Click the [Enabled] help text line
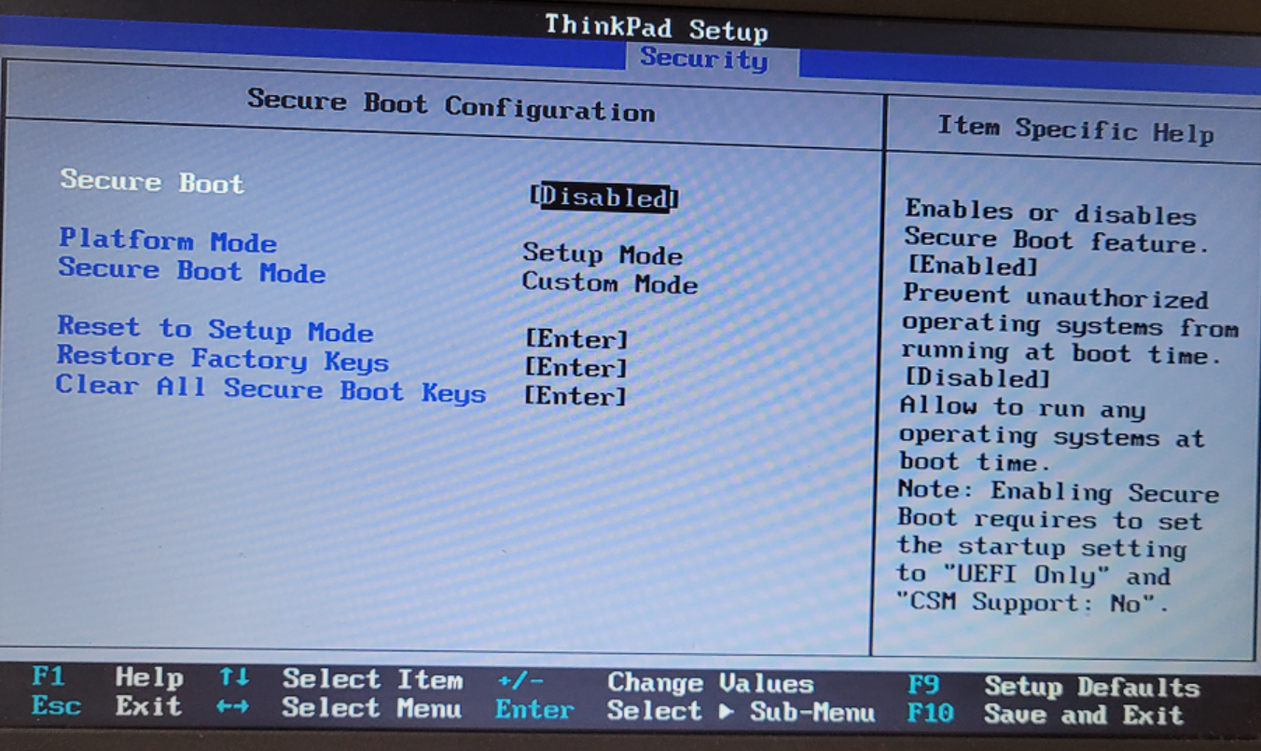The width and height of the screenshot is (1261, 751). tap(973, 266)
